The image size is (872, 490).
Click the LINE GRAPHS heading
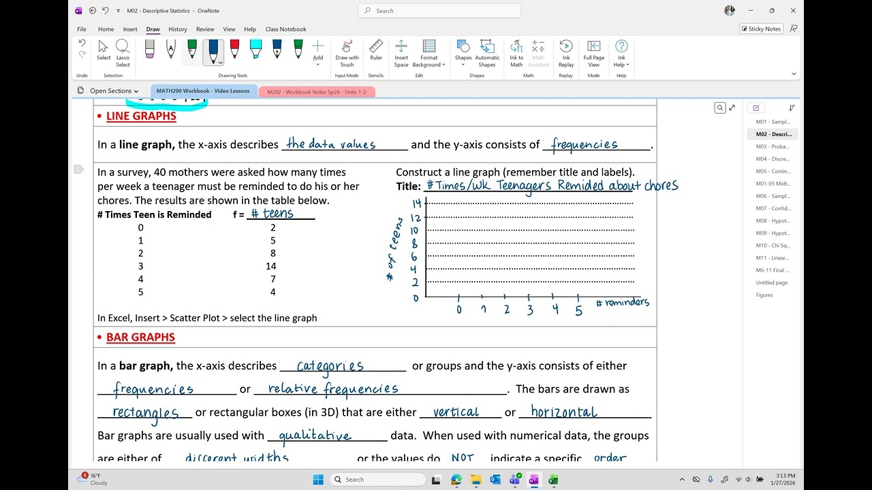point(141,116)
